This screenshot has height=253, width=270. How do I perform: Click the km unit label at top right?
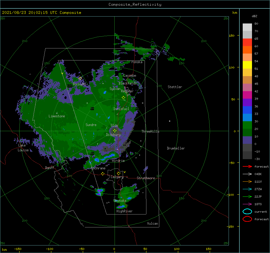coord(235,13)
